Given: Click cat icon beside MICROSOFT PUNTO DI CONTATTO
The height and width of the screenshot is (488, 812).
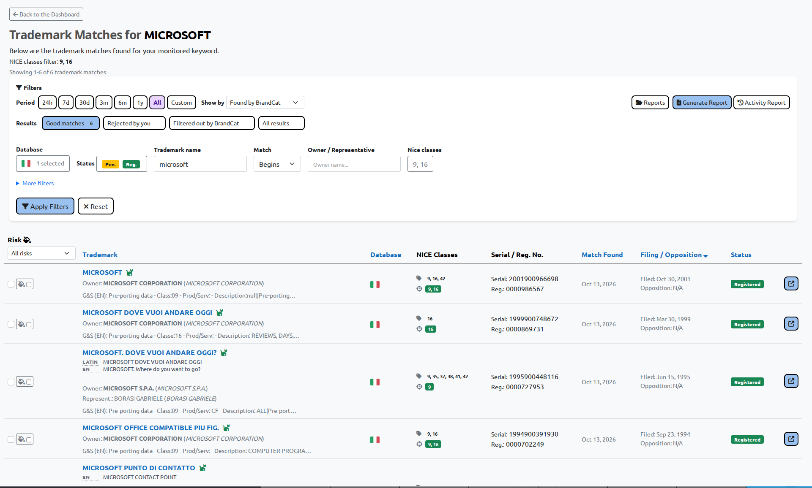Looking at the screenshot, I should [x=202, y=468].
